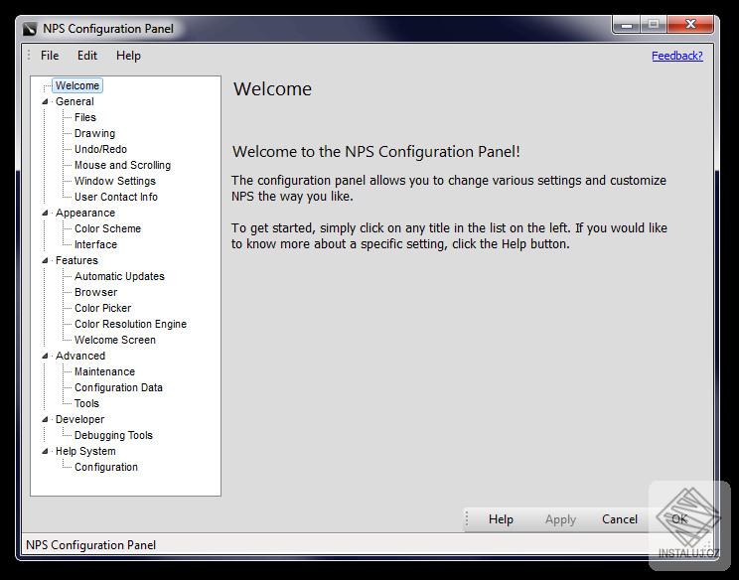Open the Drawing settings page
This screenshot has width=739, height=580.
point(94,133)
